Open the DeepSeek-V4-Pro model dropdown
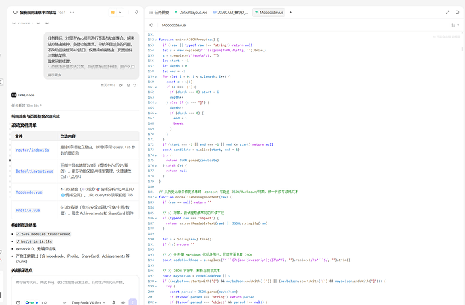This screenshot has height=305, width=465. click(x=88, y=302)
